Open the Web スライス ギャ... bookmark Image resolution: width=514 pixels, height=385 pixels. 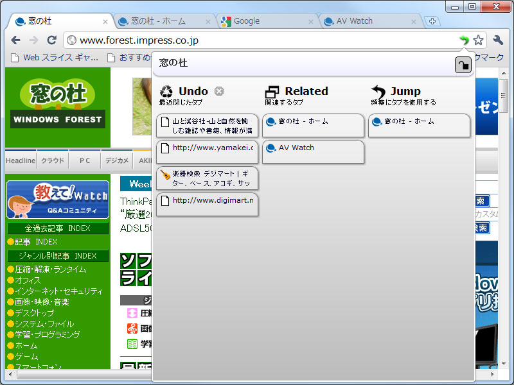(x=55, y=58)
